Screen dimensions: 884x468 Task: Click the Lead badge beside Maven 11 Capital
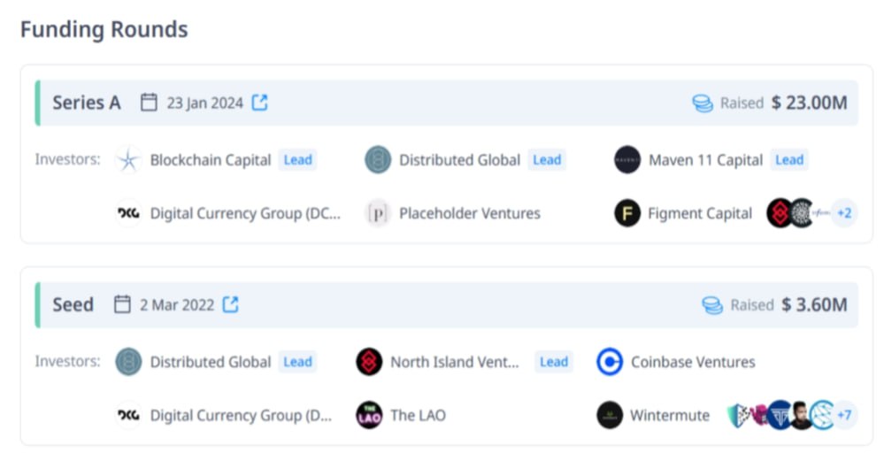click(789, 160)
